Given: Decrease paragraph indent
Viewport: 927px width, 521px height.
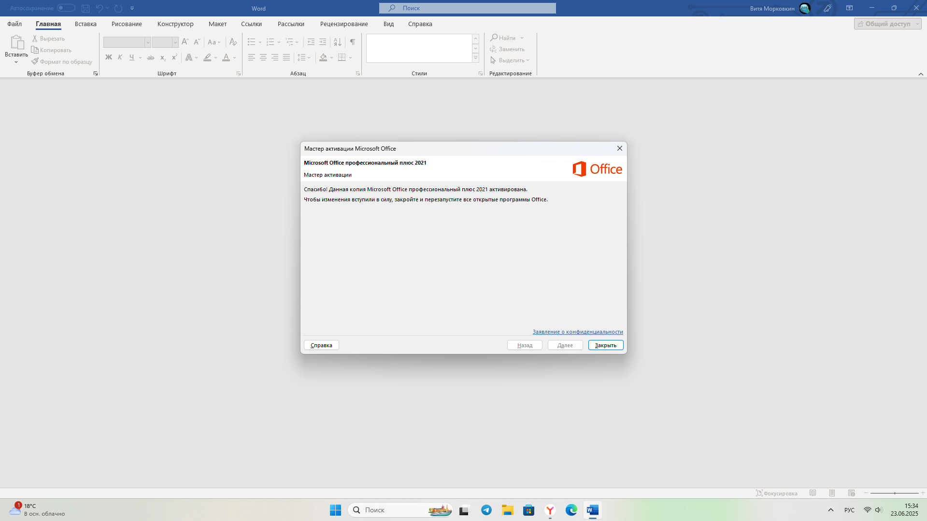Looking at the screenshot, I should 311,42.
